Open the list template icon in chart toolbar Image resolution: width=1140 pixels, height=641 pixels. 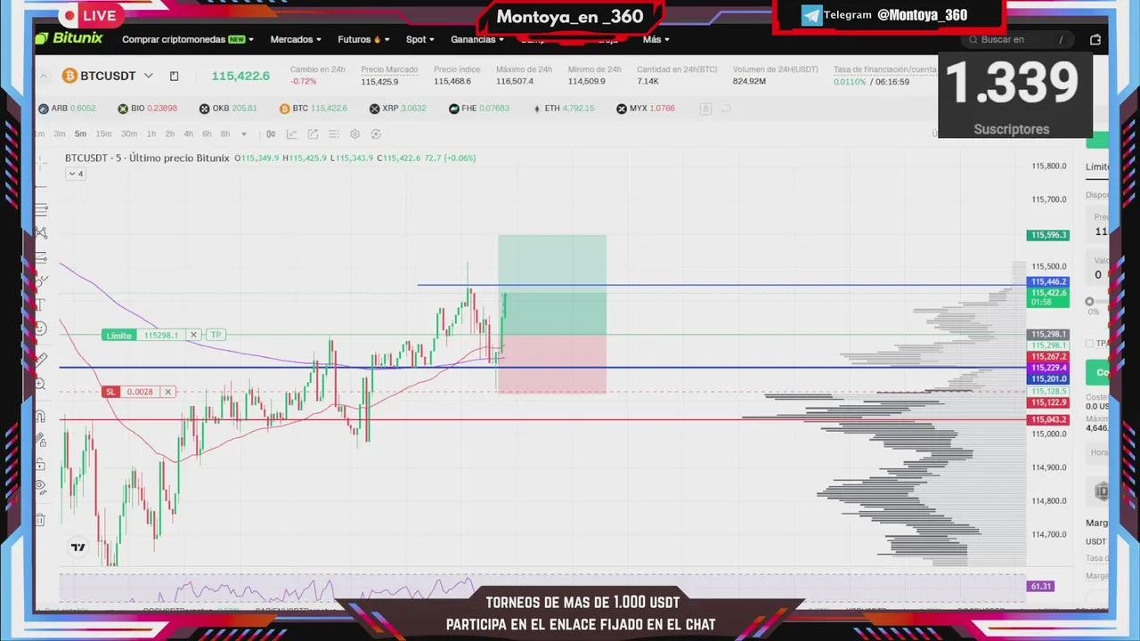334,134
